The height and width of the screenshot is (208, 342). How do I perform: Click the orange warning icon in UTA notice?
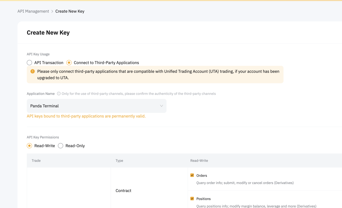pyautogui.click(x=33, y=71)
